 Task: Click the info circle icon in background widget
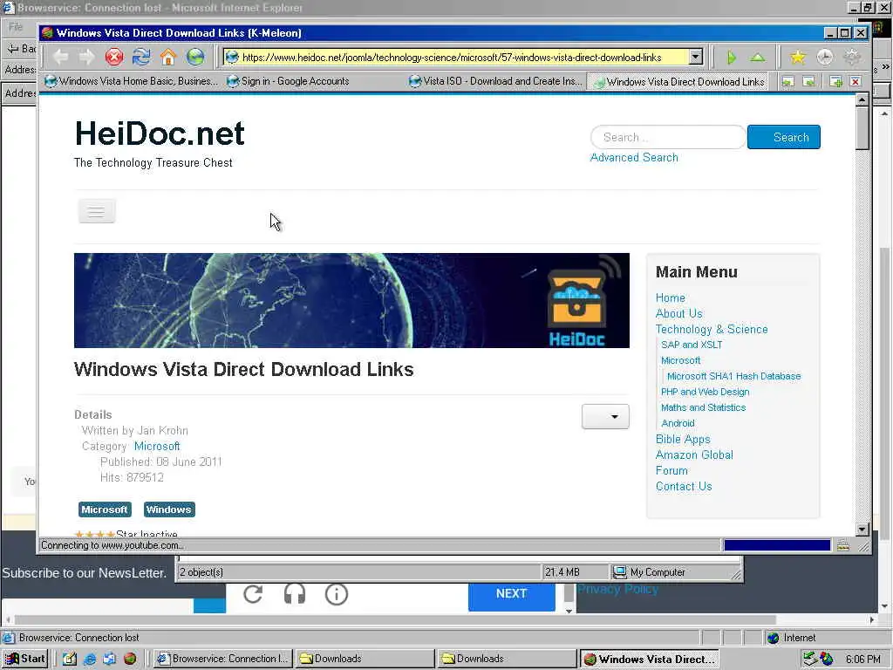pos(337,594)
